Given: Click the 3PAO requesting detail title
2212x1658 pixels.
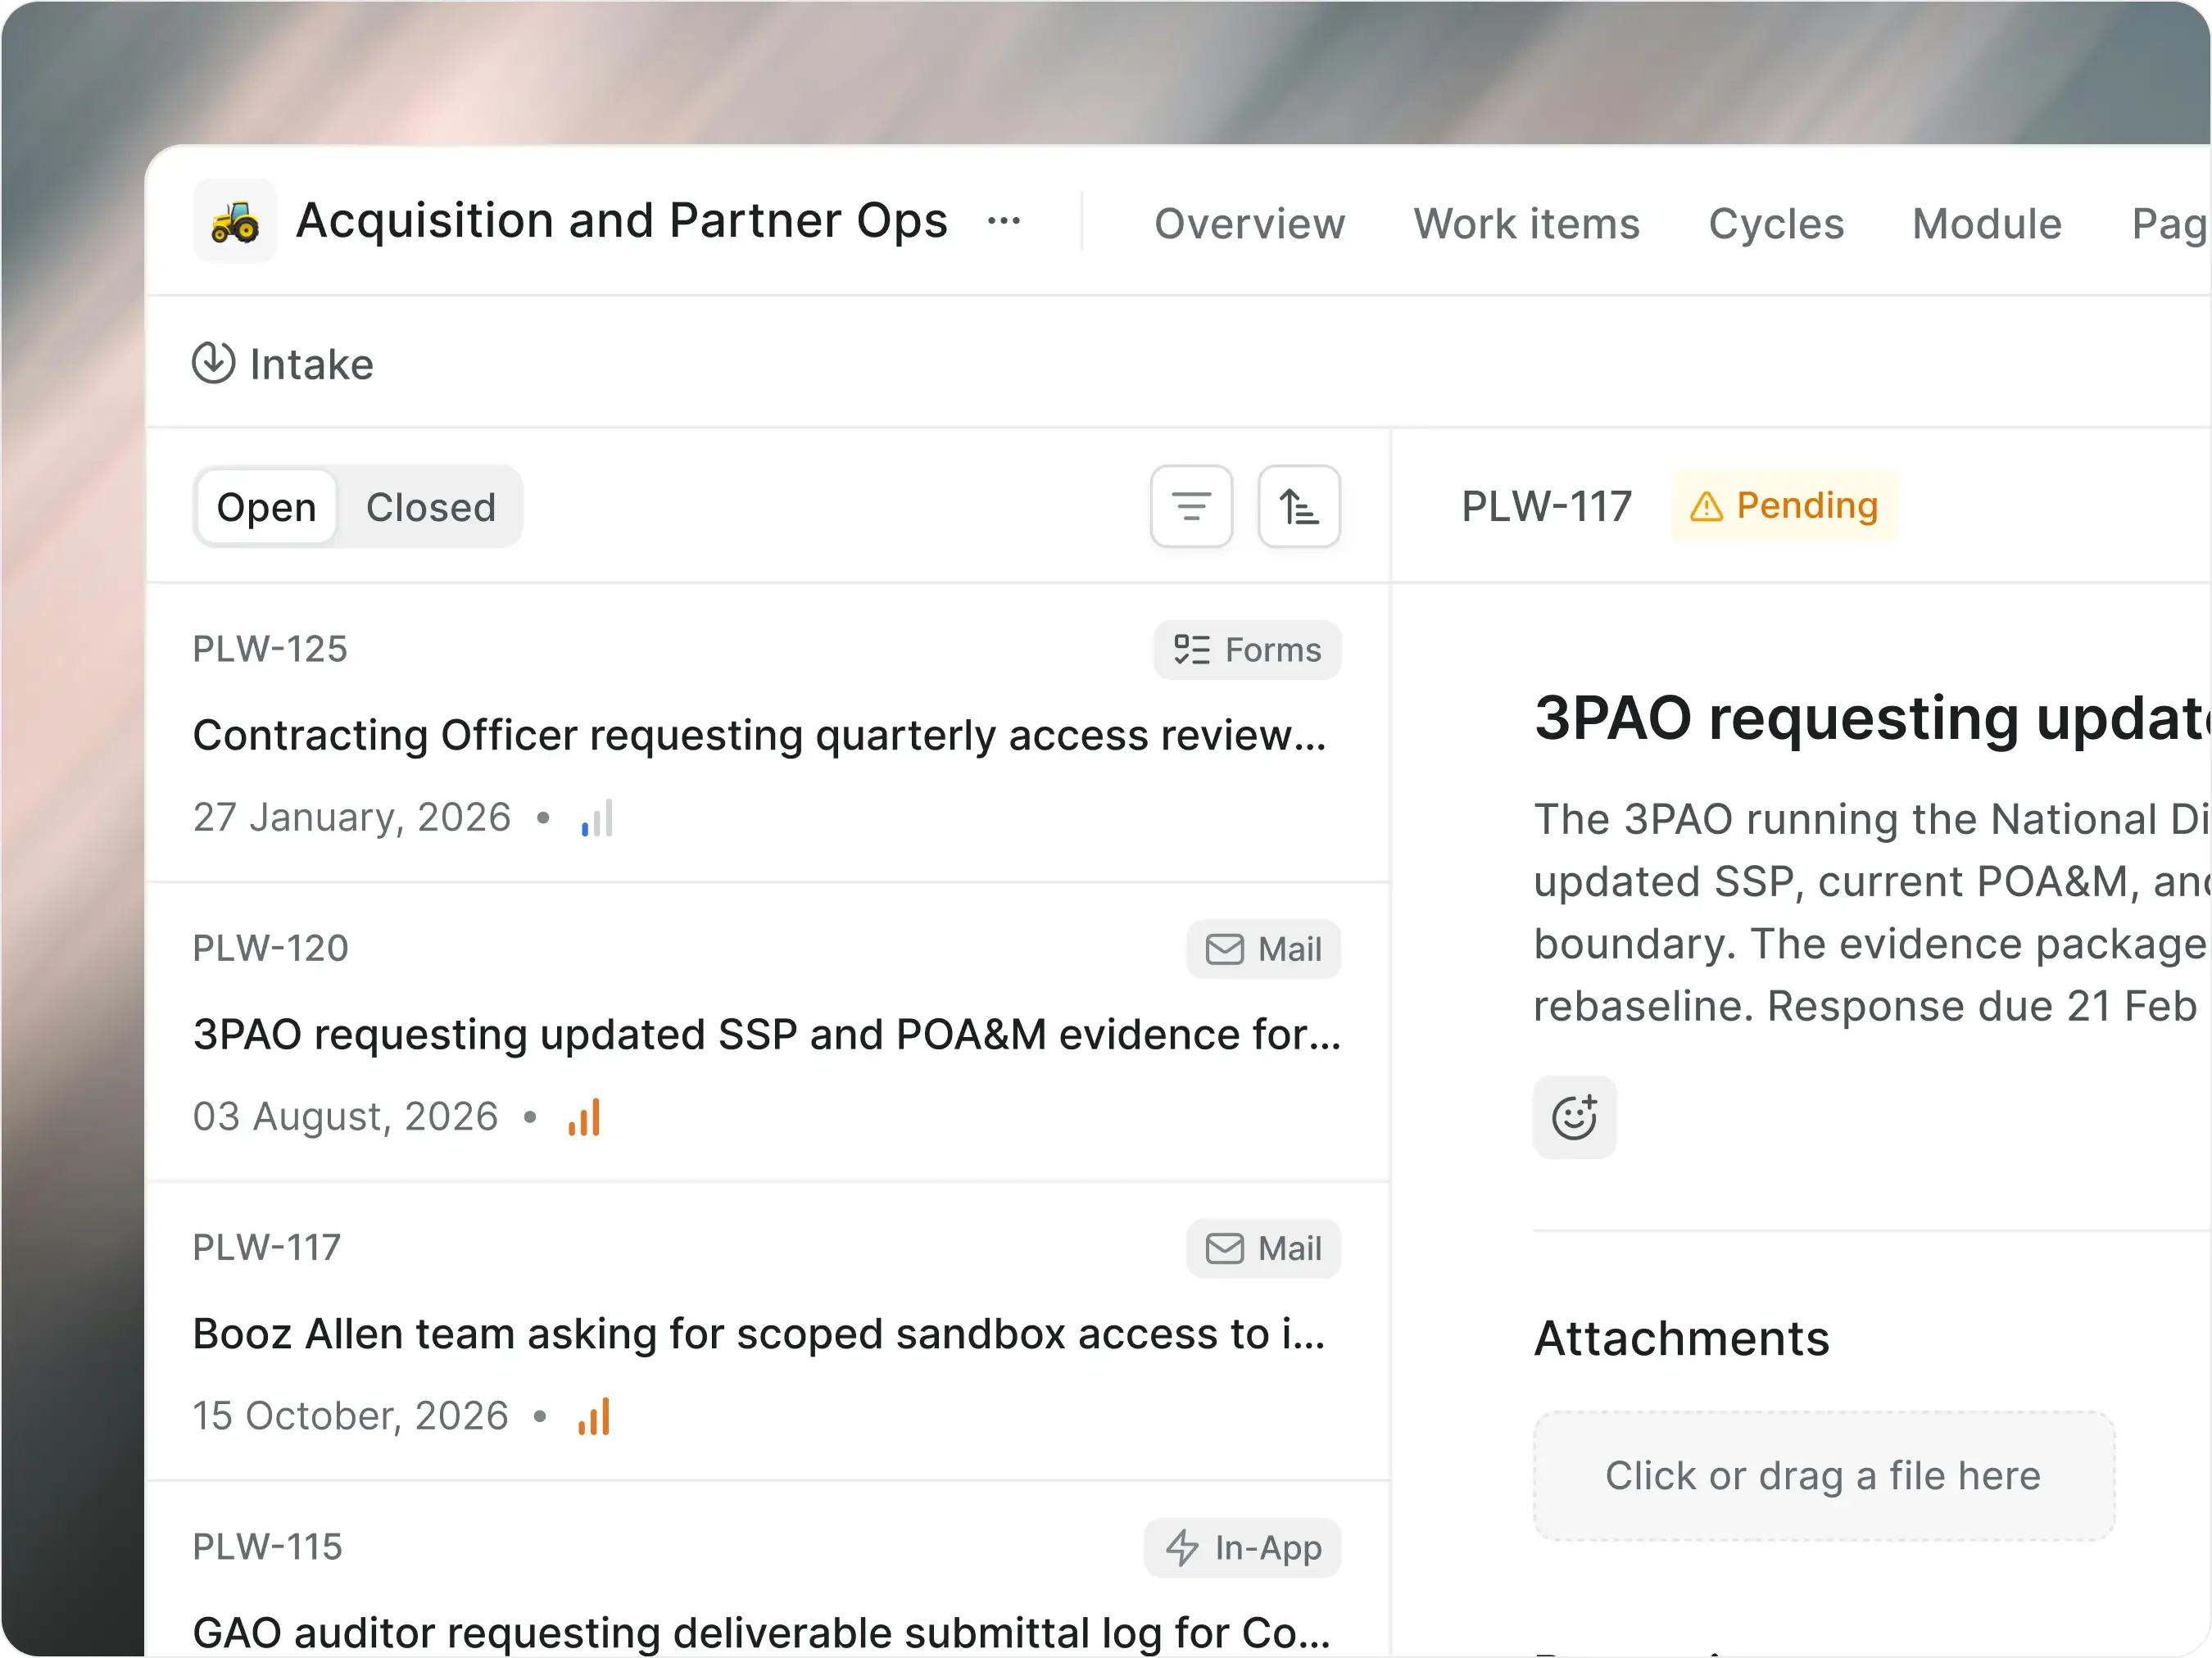Looking at the screenshot, I should 1872,718.
